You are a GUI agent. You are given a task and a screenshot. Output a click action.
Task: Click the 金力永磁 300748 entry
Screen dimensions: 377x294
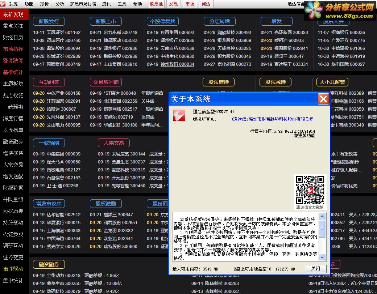pyautogui.click(x=114, y=33)
